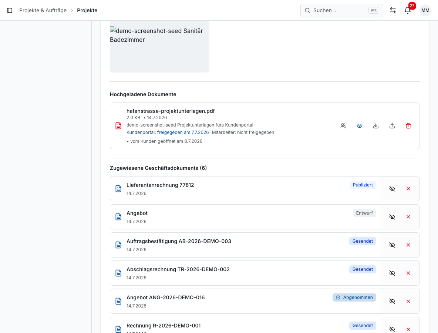Open the MM user avatar menu

425,10
